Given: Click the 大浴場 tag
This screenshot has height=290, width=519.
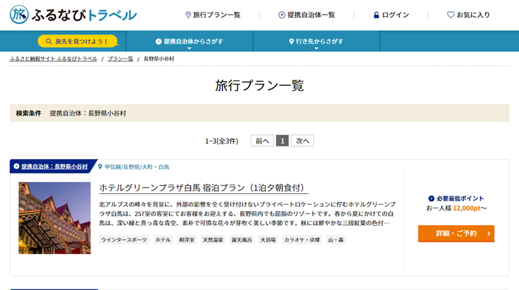Looking at the screenshot, I should pyautogui.click(x=268, y=240).
